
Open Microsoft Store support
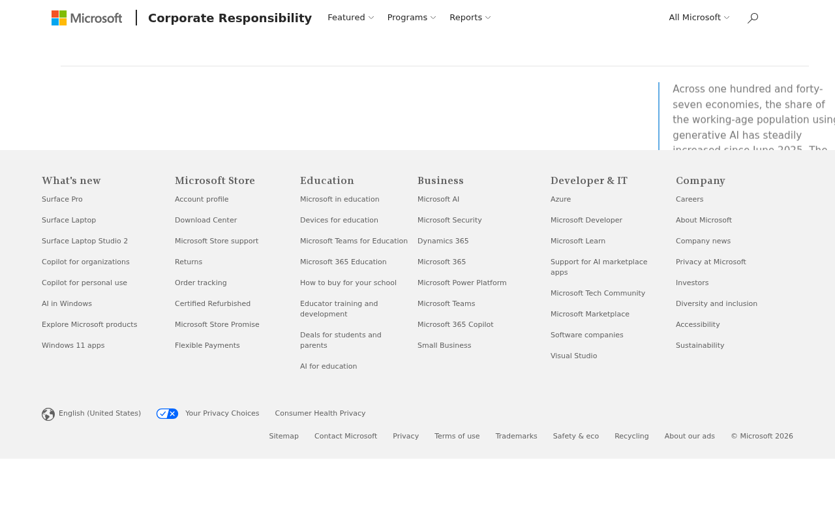[217, 241]
